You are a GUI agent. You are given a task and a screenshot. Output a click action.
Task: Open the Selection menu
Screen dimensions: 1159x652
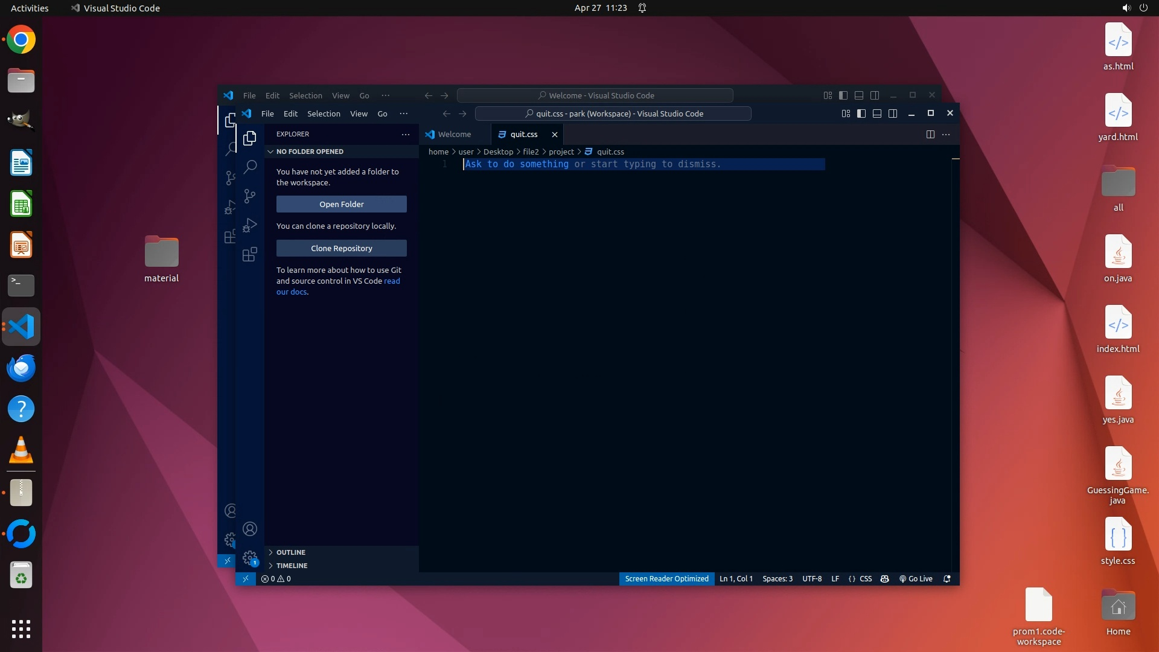click(x=324, y=113)
